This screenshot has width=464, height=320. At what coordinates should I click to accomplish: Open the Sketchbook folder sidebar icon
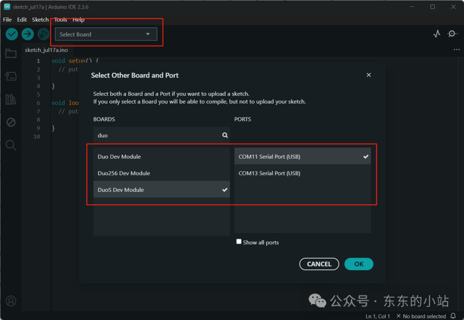point(11,53)
